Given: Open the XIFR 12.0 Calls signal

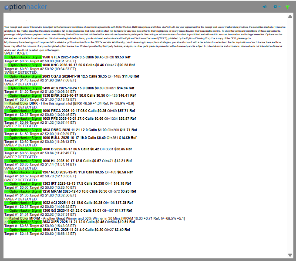Looking at the screenshot, I should pos(70,222).
